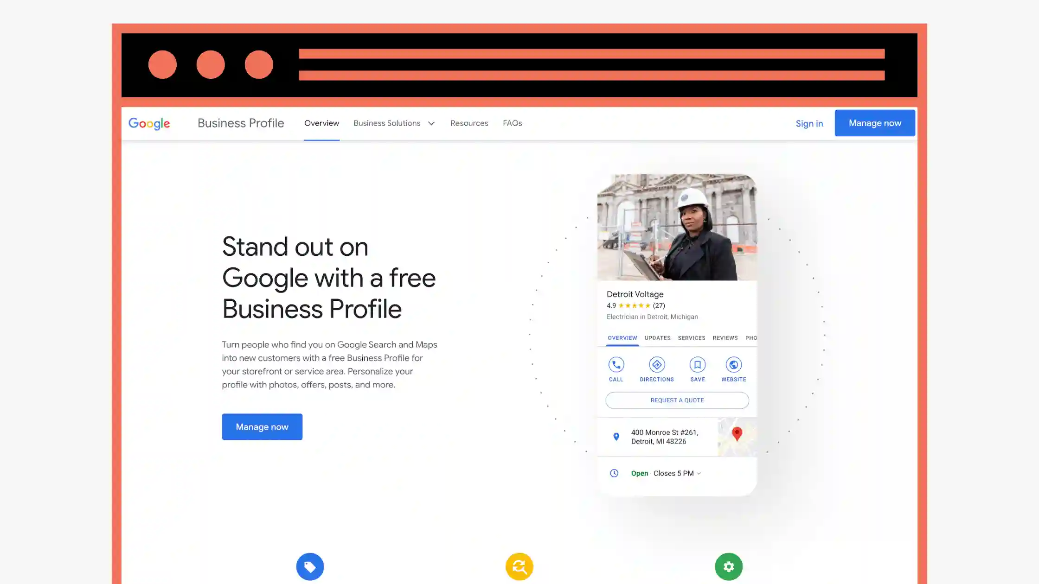Click the Resources menu item

click(469, 123)
